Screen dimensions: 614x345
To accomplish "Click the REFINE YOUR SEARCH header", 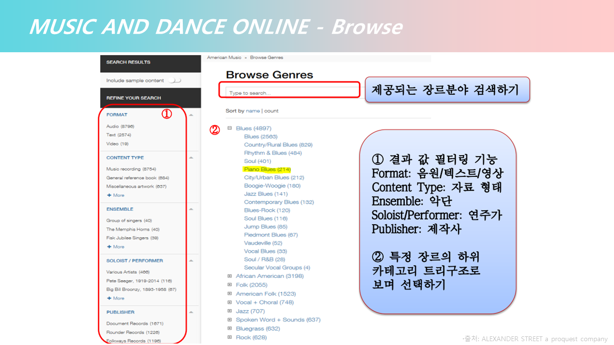I will pos(151,98).
